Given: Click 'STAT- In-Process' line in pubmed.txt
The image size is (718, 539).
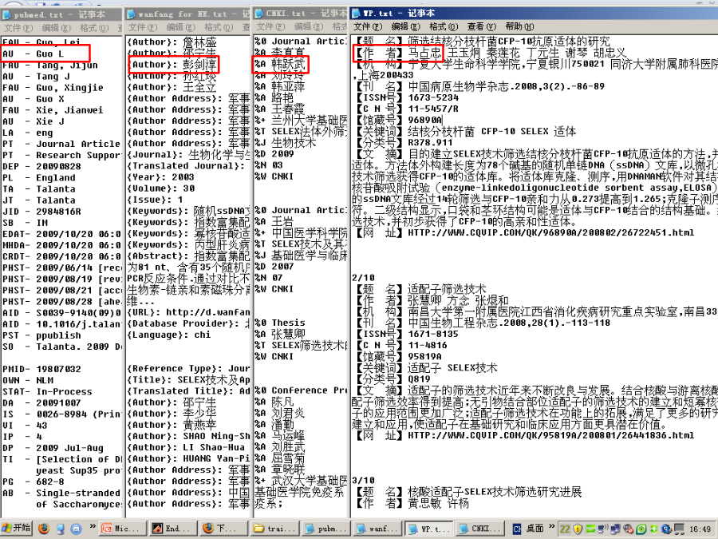Looking at the screenshot, I should point(47,392).
